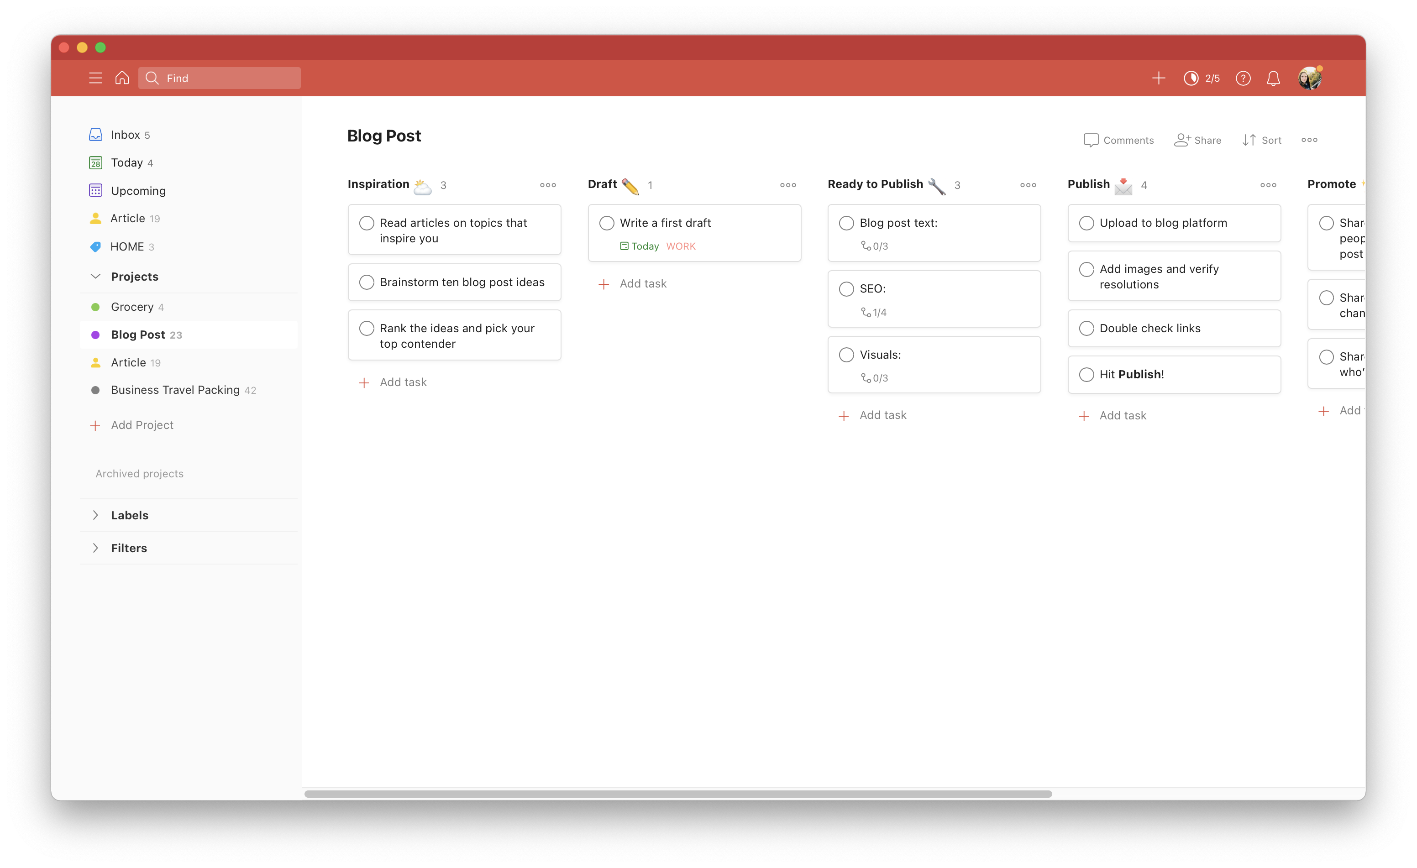Collapse the Projects section
The image size is (1417, 868).
coord(95,277)
